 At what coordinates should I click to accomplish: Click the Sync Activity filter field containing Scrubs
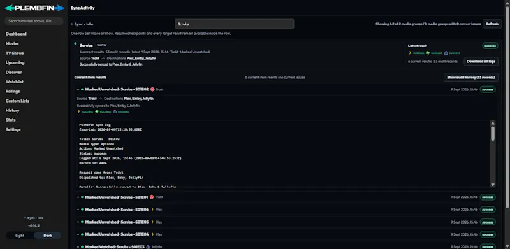[234, 24]
